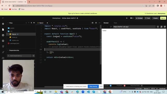Open the Search icon in the sidebar
The height and width of the screenshot is (94, 167).
coord(3,35)
